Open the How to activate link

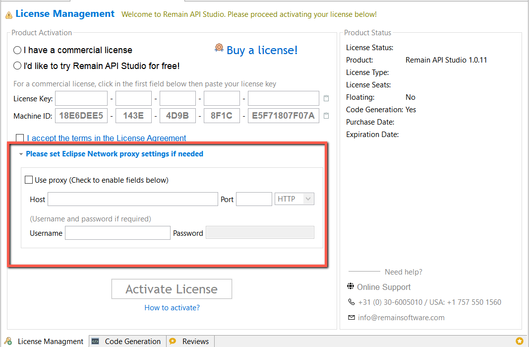172,307
